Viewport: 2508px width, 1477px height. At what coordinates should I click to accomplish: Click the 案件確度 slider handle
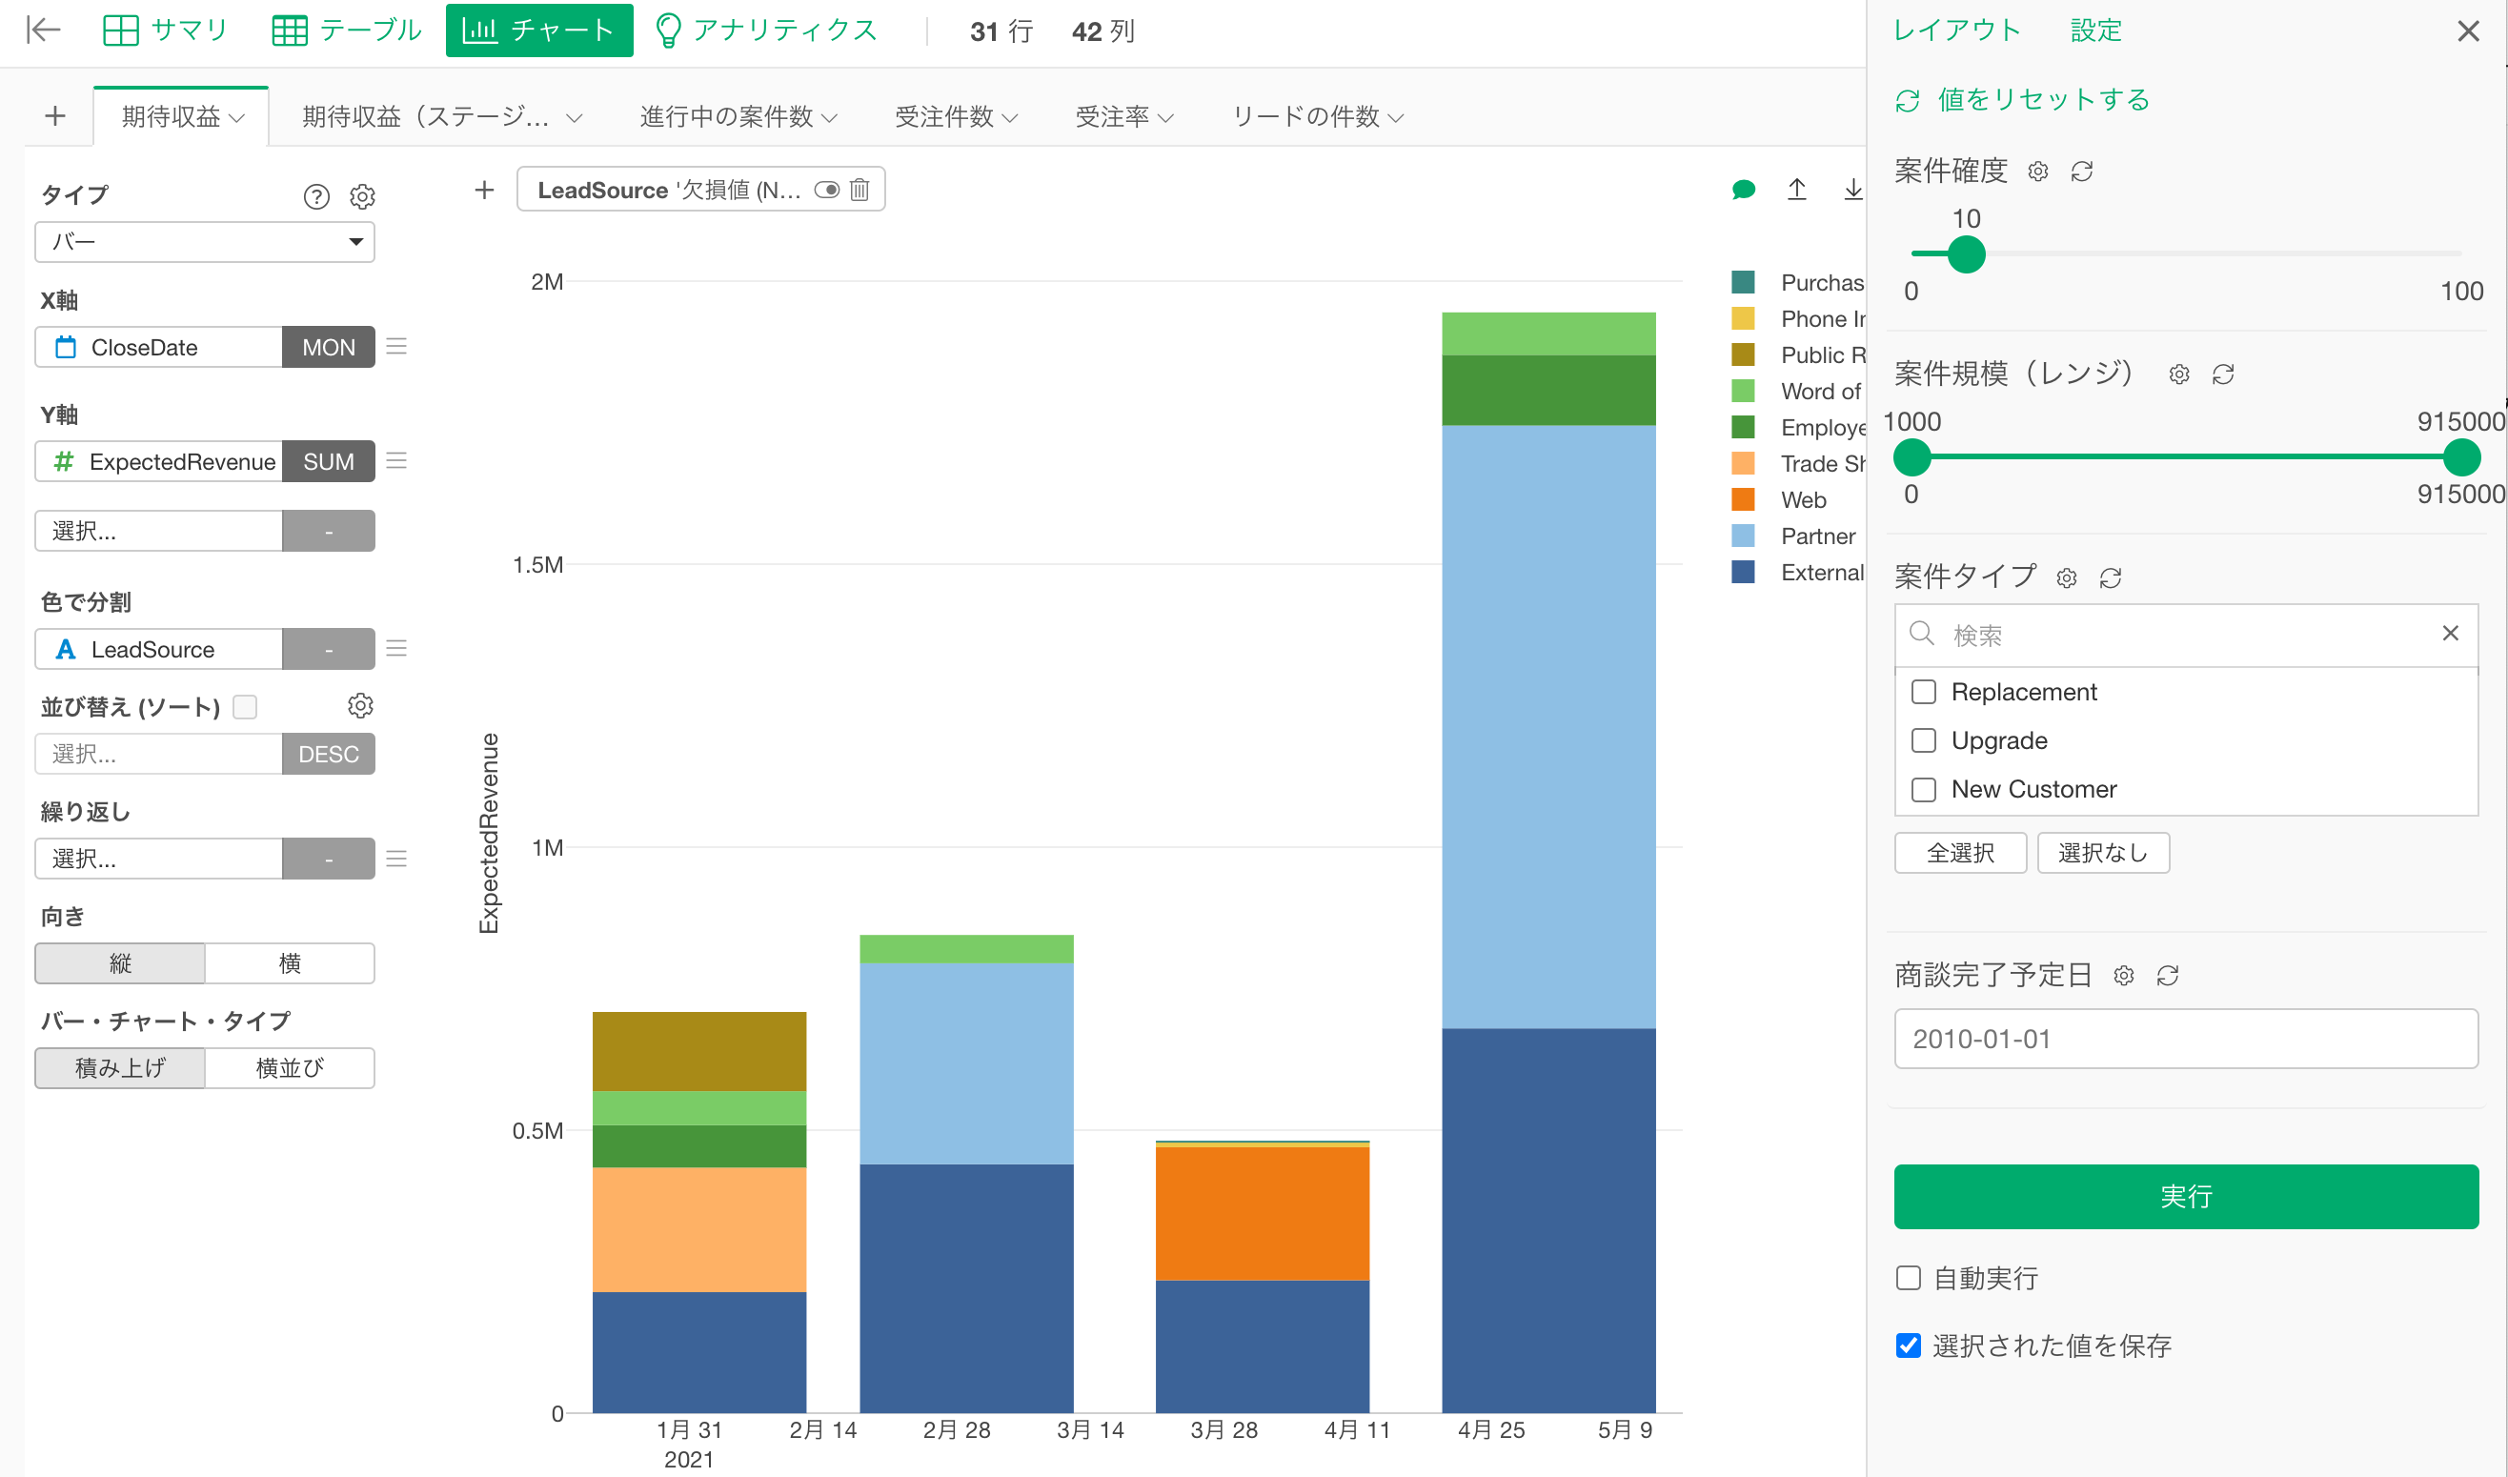(x=1966, y=253)
